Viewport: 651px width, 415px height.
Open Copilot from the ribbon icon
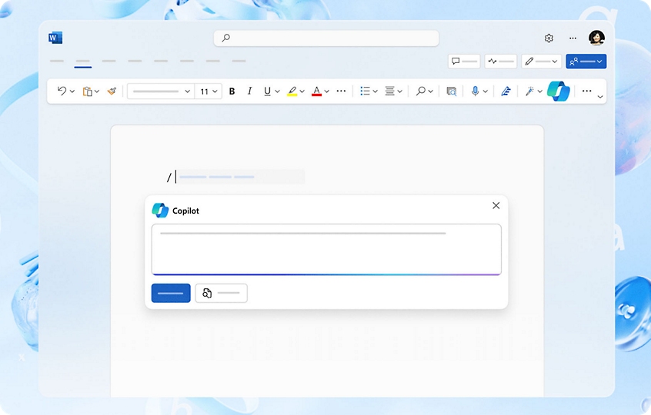point(559,91)
